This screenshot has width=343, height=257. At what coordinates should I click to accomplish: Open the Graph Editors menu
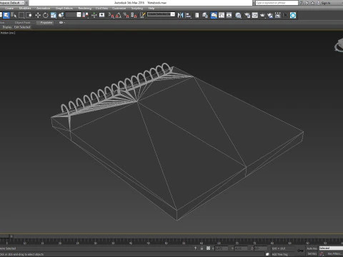click(64, 8)
